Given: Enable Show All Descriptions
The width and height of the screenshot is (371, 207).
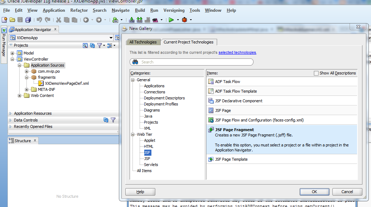Looking at the screenshot, I should click(x=316, y=73).
